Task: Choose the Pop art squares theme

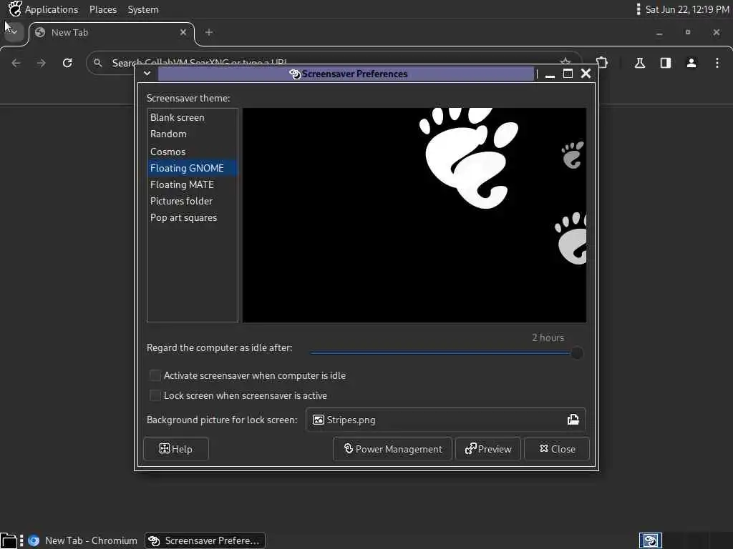Action: (x=192, y=217)
